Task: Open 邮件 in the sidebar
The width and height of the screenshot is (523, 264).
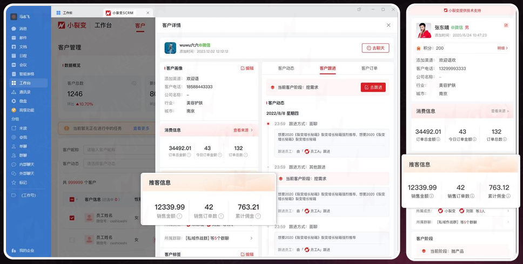Action: 23,38
